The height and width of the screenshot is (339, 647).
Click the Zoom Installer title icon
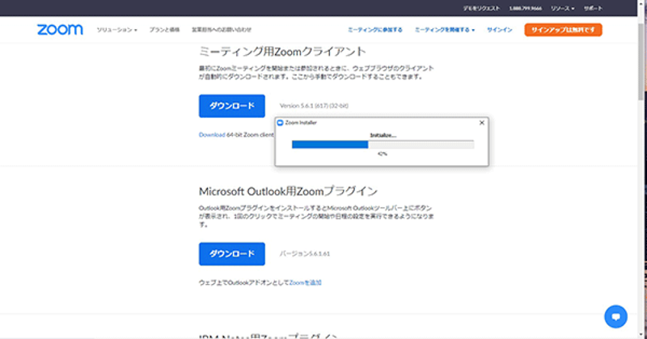pos(280,123)
